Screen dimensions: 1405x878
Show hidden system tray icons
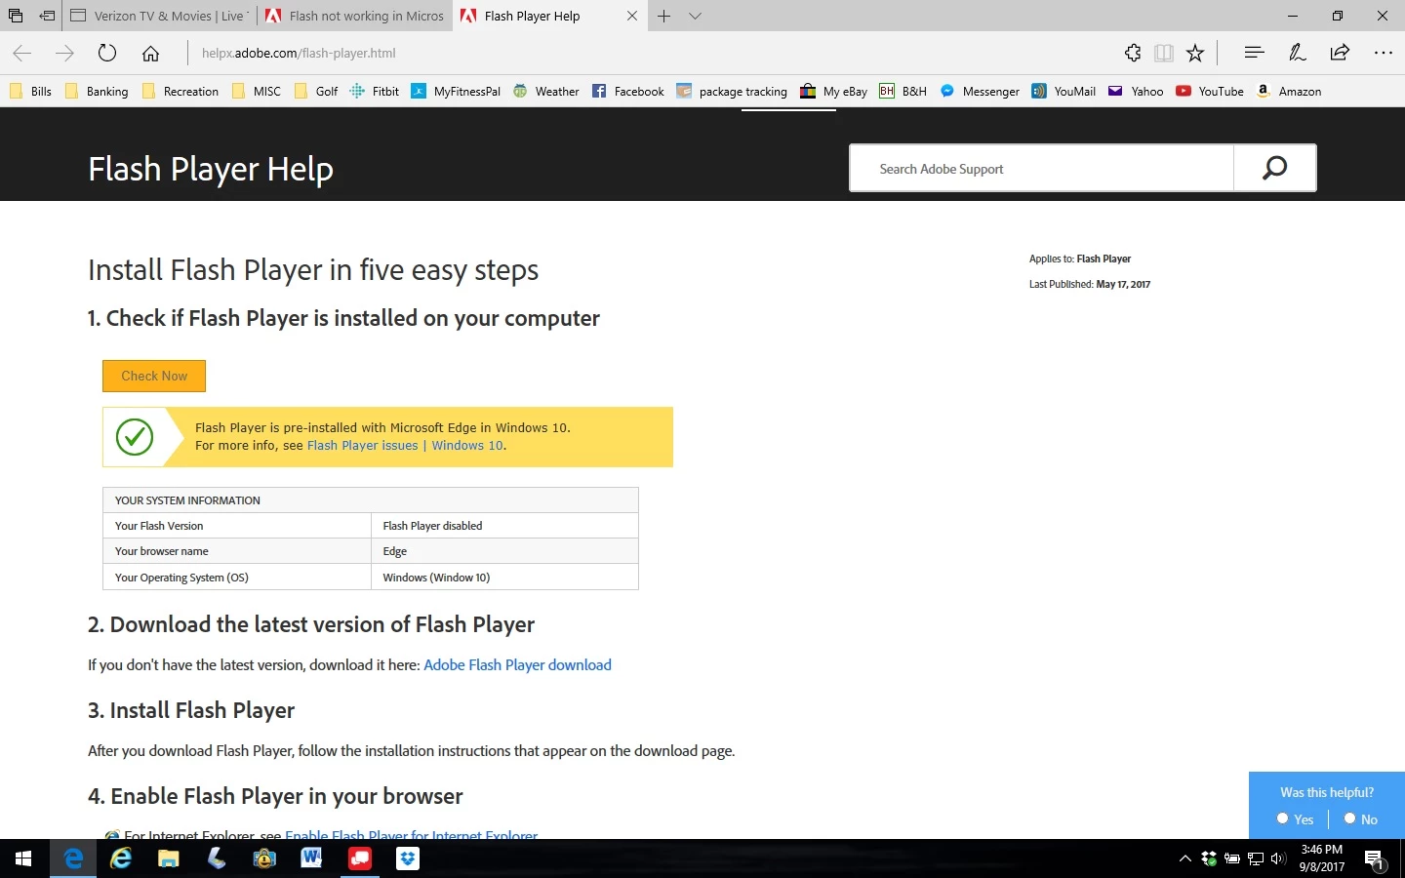coord(1185,858)
